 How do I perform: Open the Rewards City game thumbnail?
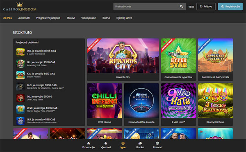point(123,56)
